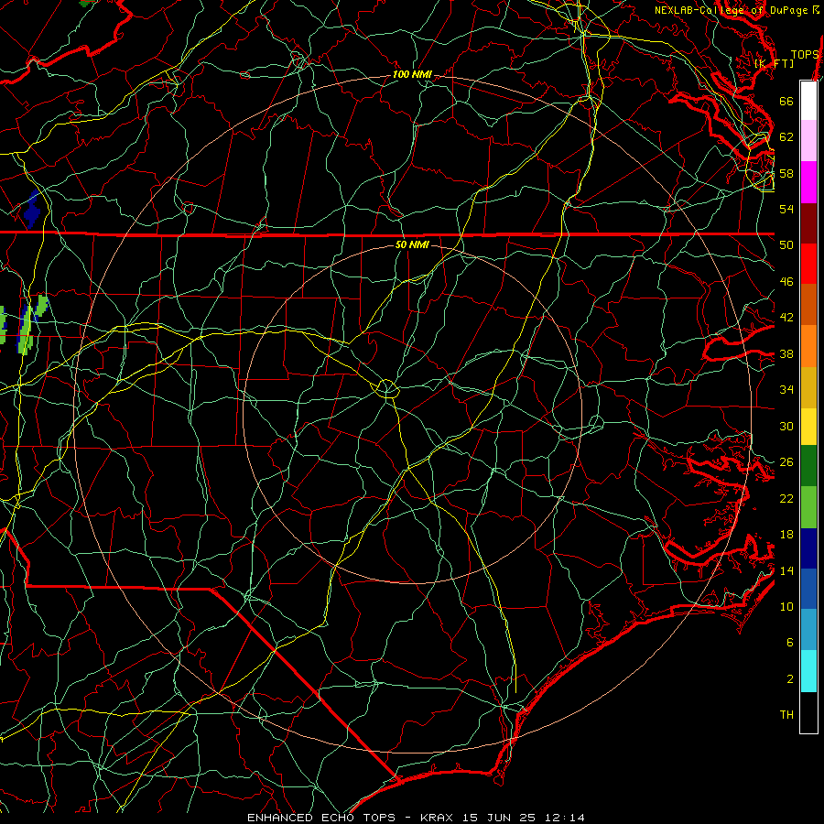Click the '50 NMI' range ring label
This screenshot has width=824, height=824.
coord(412,244)
